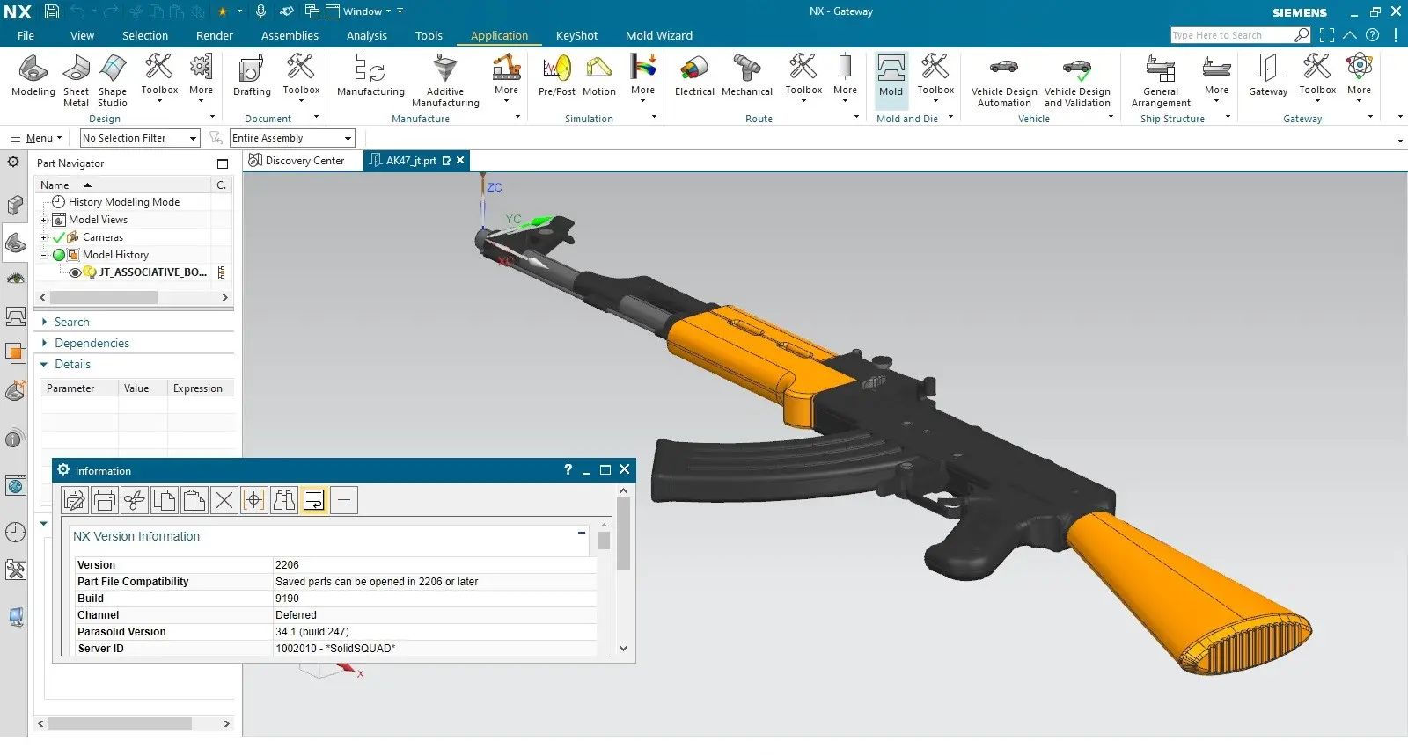Open the Mold Wizard ribbon tab
Image resolution: width=1408 pixels, height=755 pixels.
[x=658, y=35]
